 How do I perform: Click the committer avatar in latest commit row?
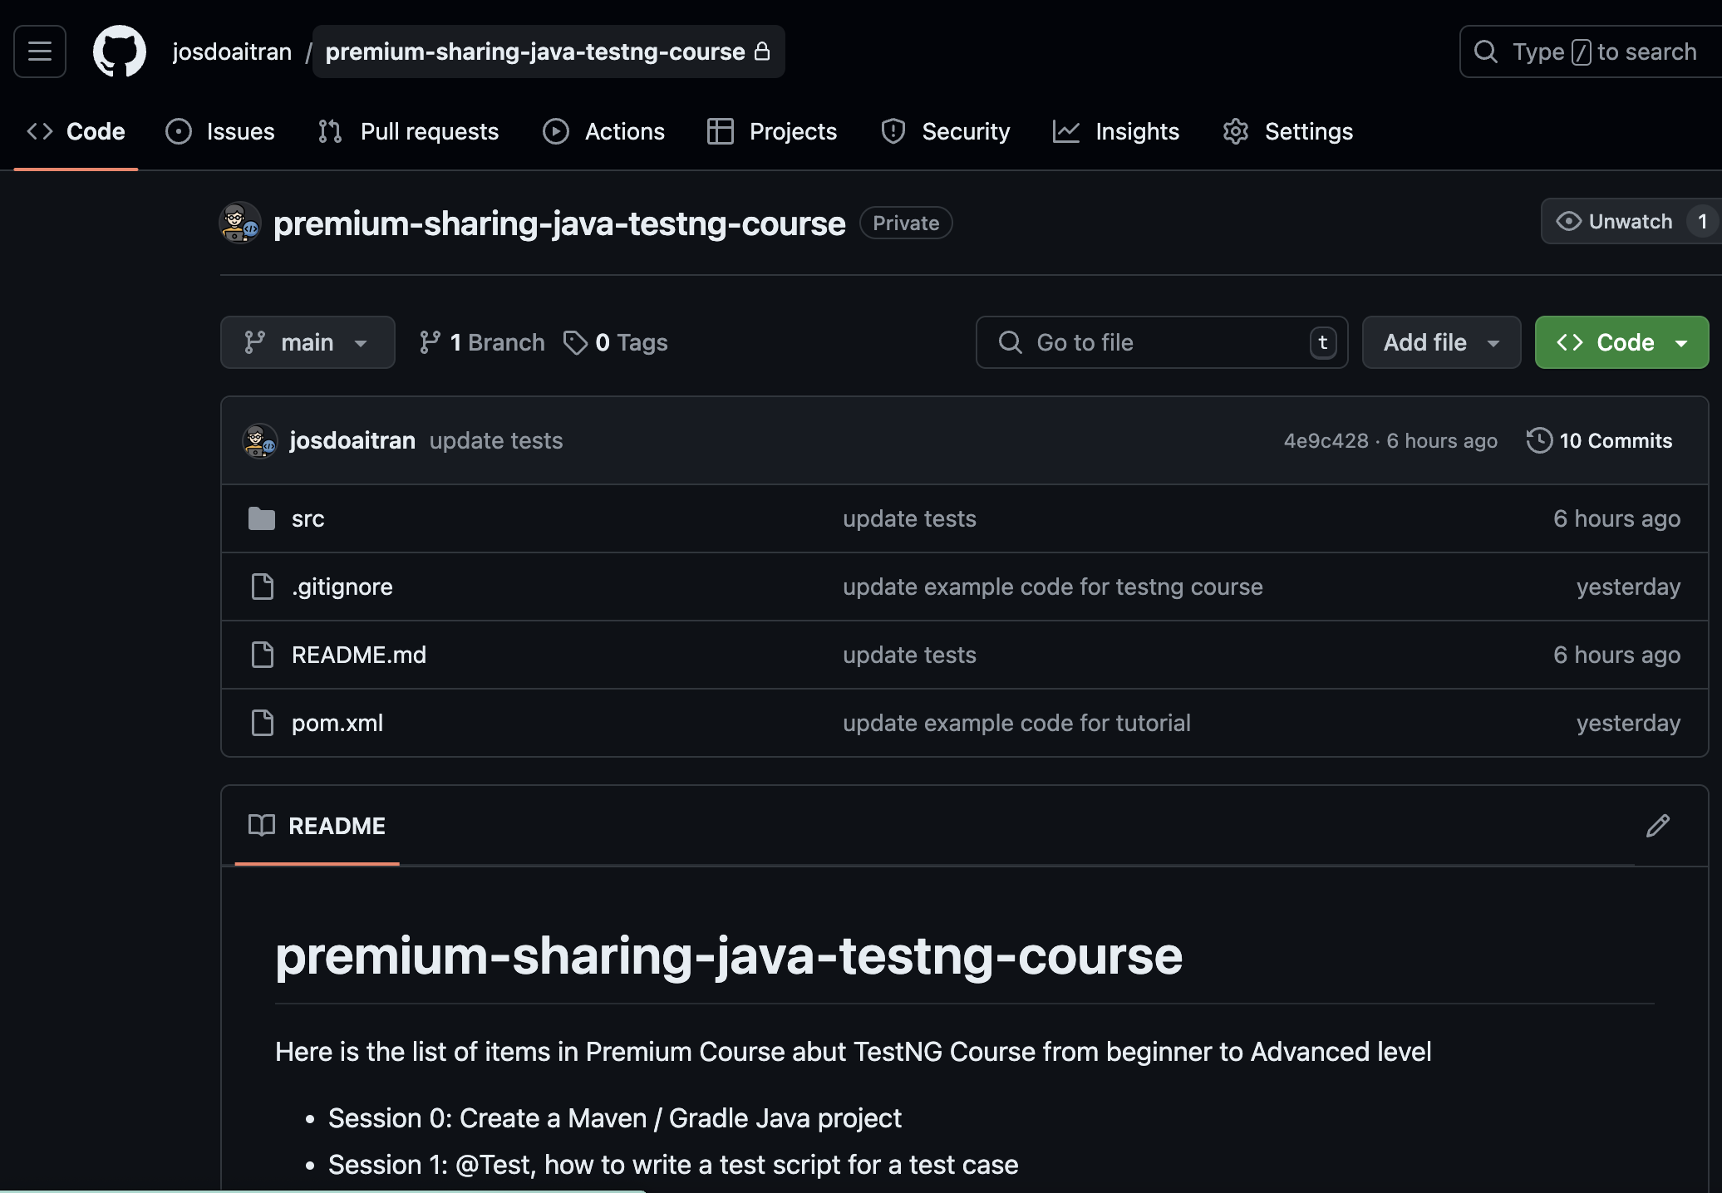260,440
